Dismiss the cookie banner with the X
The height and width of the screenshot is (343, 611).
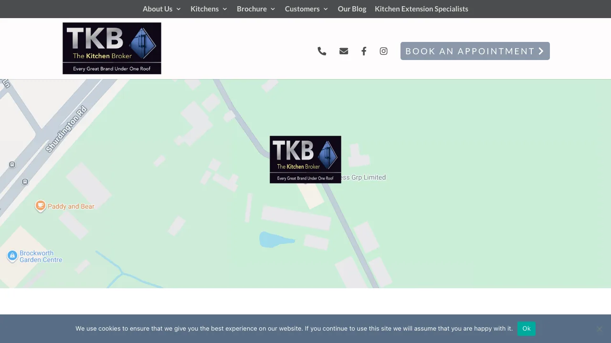click(x=599, y=329)
